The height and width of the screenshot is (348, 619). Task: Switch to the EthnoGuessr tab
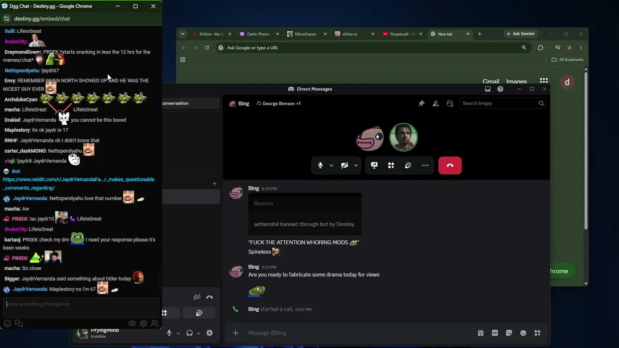pyautogui.click(x=306, y=34)
